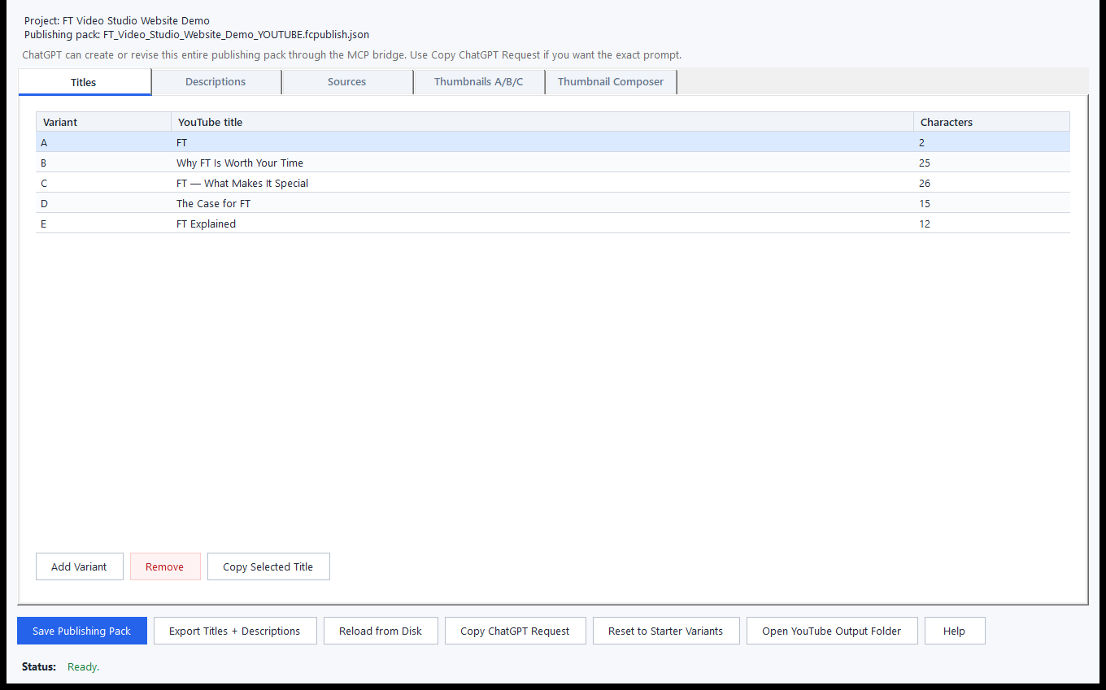The width and height of the screenshot is (1106, 690).
Task: Select the "FT Explained" title
Action: 206,223
